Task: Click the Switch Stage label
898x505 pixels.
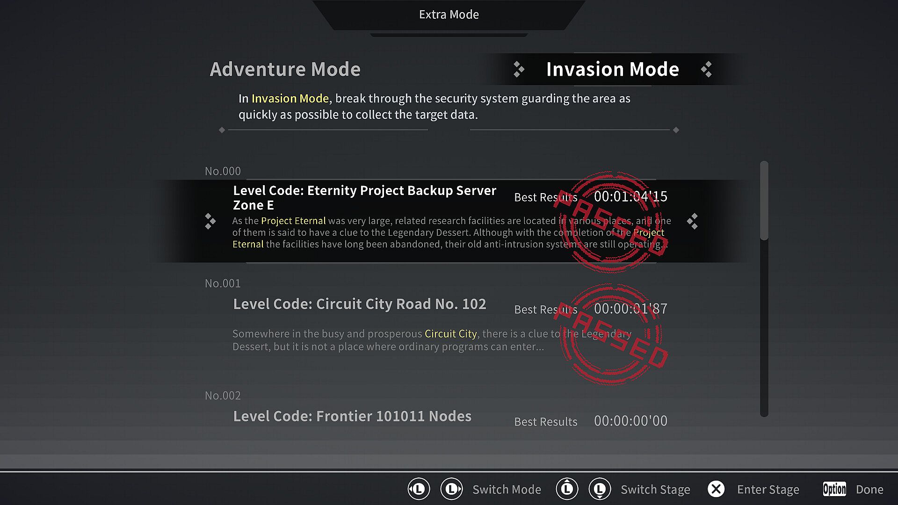Action: [x=655, y=490]
